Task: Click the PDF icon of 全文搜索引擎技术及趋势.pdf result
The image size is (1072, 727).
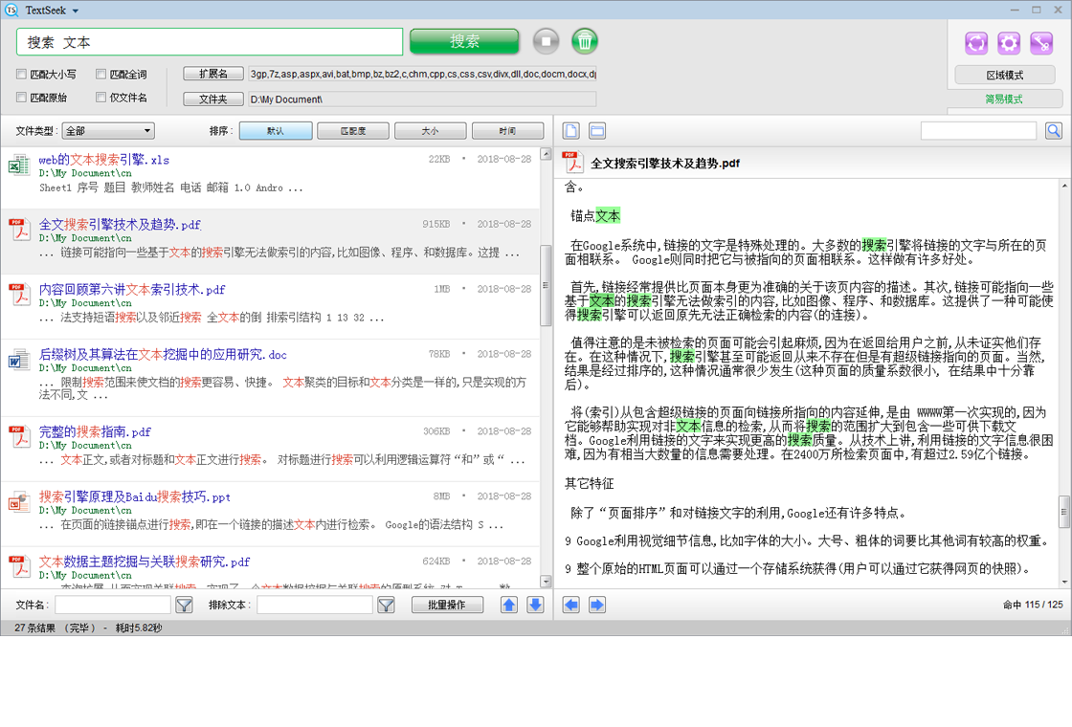Action: (x=19, y=230)
